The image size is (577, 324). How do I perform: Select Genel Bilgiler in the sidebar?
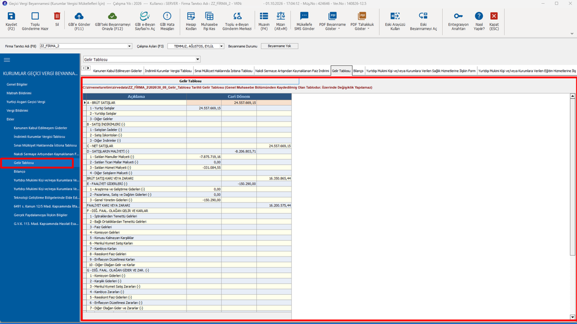pos(17,84)
